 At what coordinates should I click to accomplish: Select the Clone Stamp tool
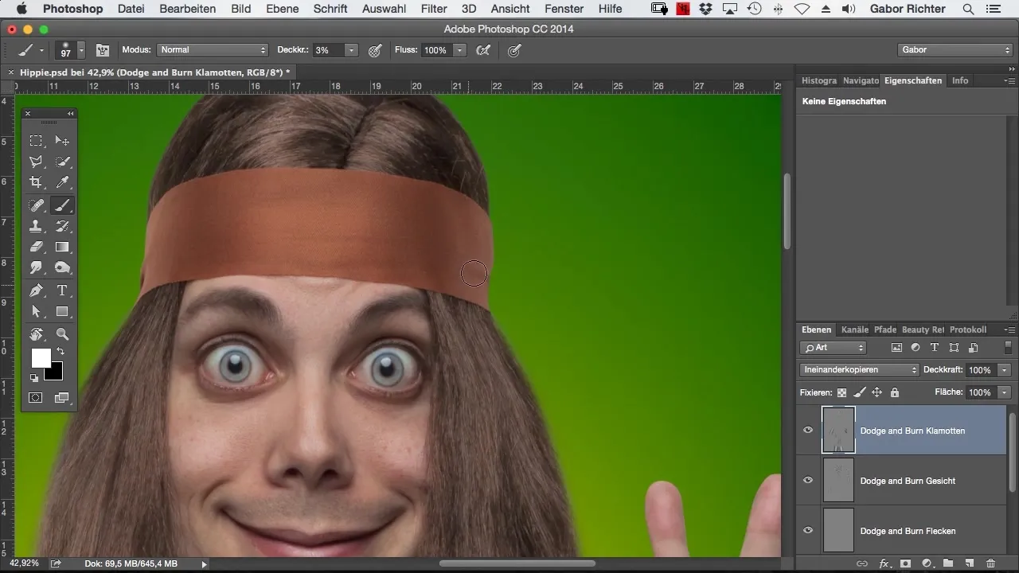pyautogui.click(x=37, y=227)
